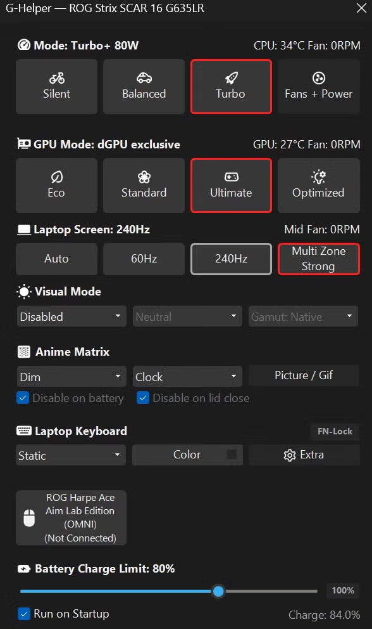Toggle Disable on battery checkbox
The height and width of the screenshot is (629, 372).
[x=23, y=398]
